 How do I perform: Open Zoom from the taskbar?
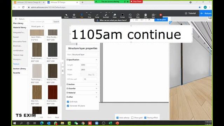(97, 123)
